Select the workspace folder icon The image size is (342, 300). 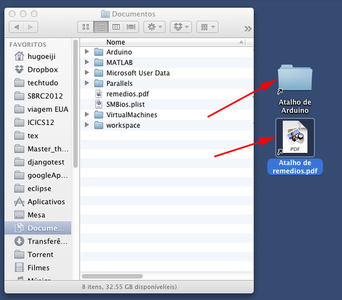(99, 125)
